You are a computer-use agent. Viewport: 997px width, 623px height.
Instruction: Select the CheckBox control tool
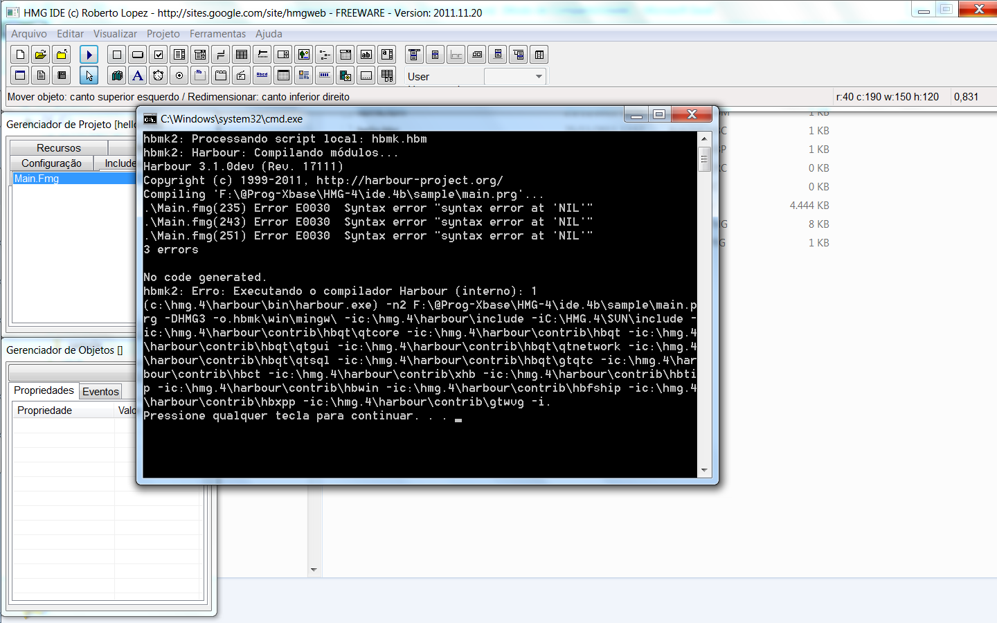[x=159, y=55]
